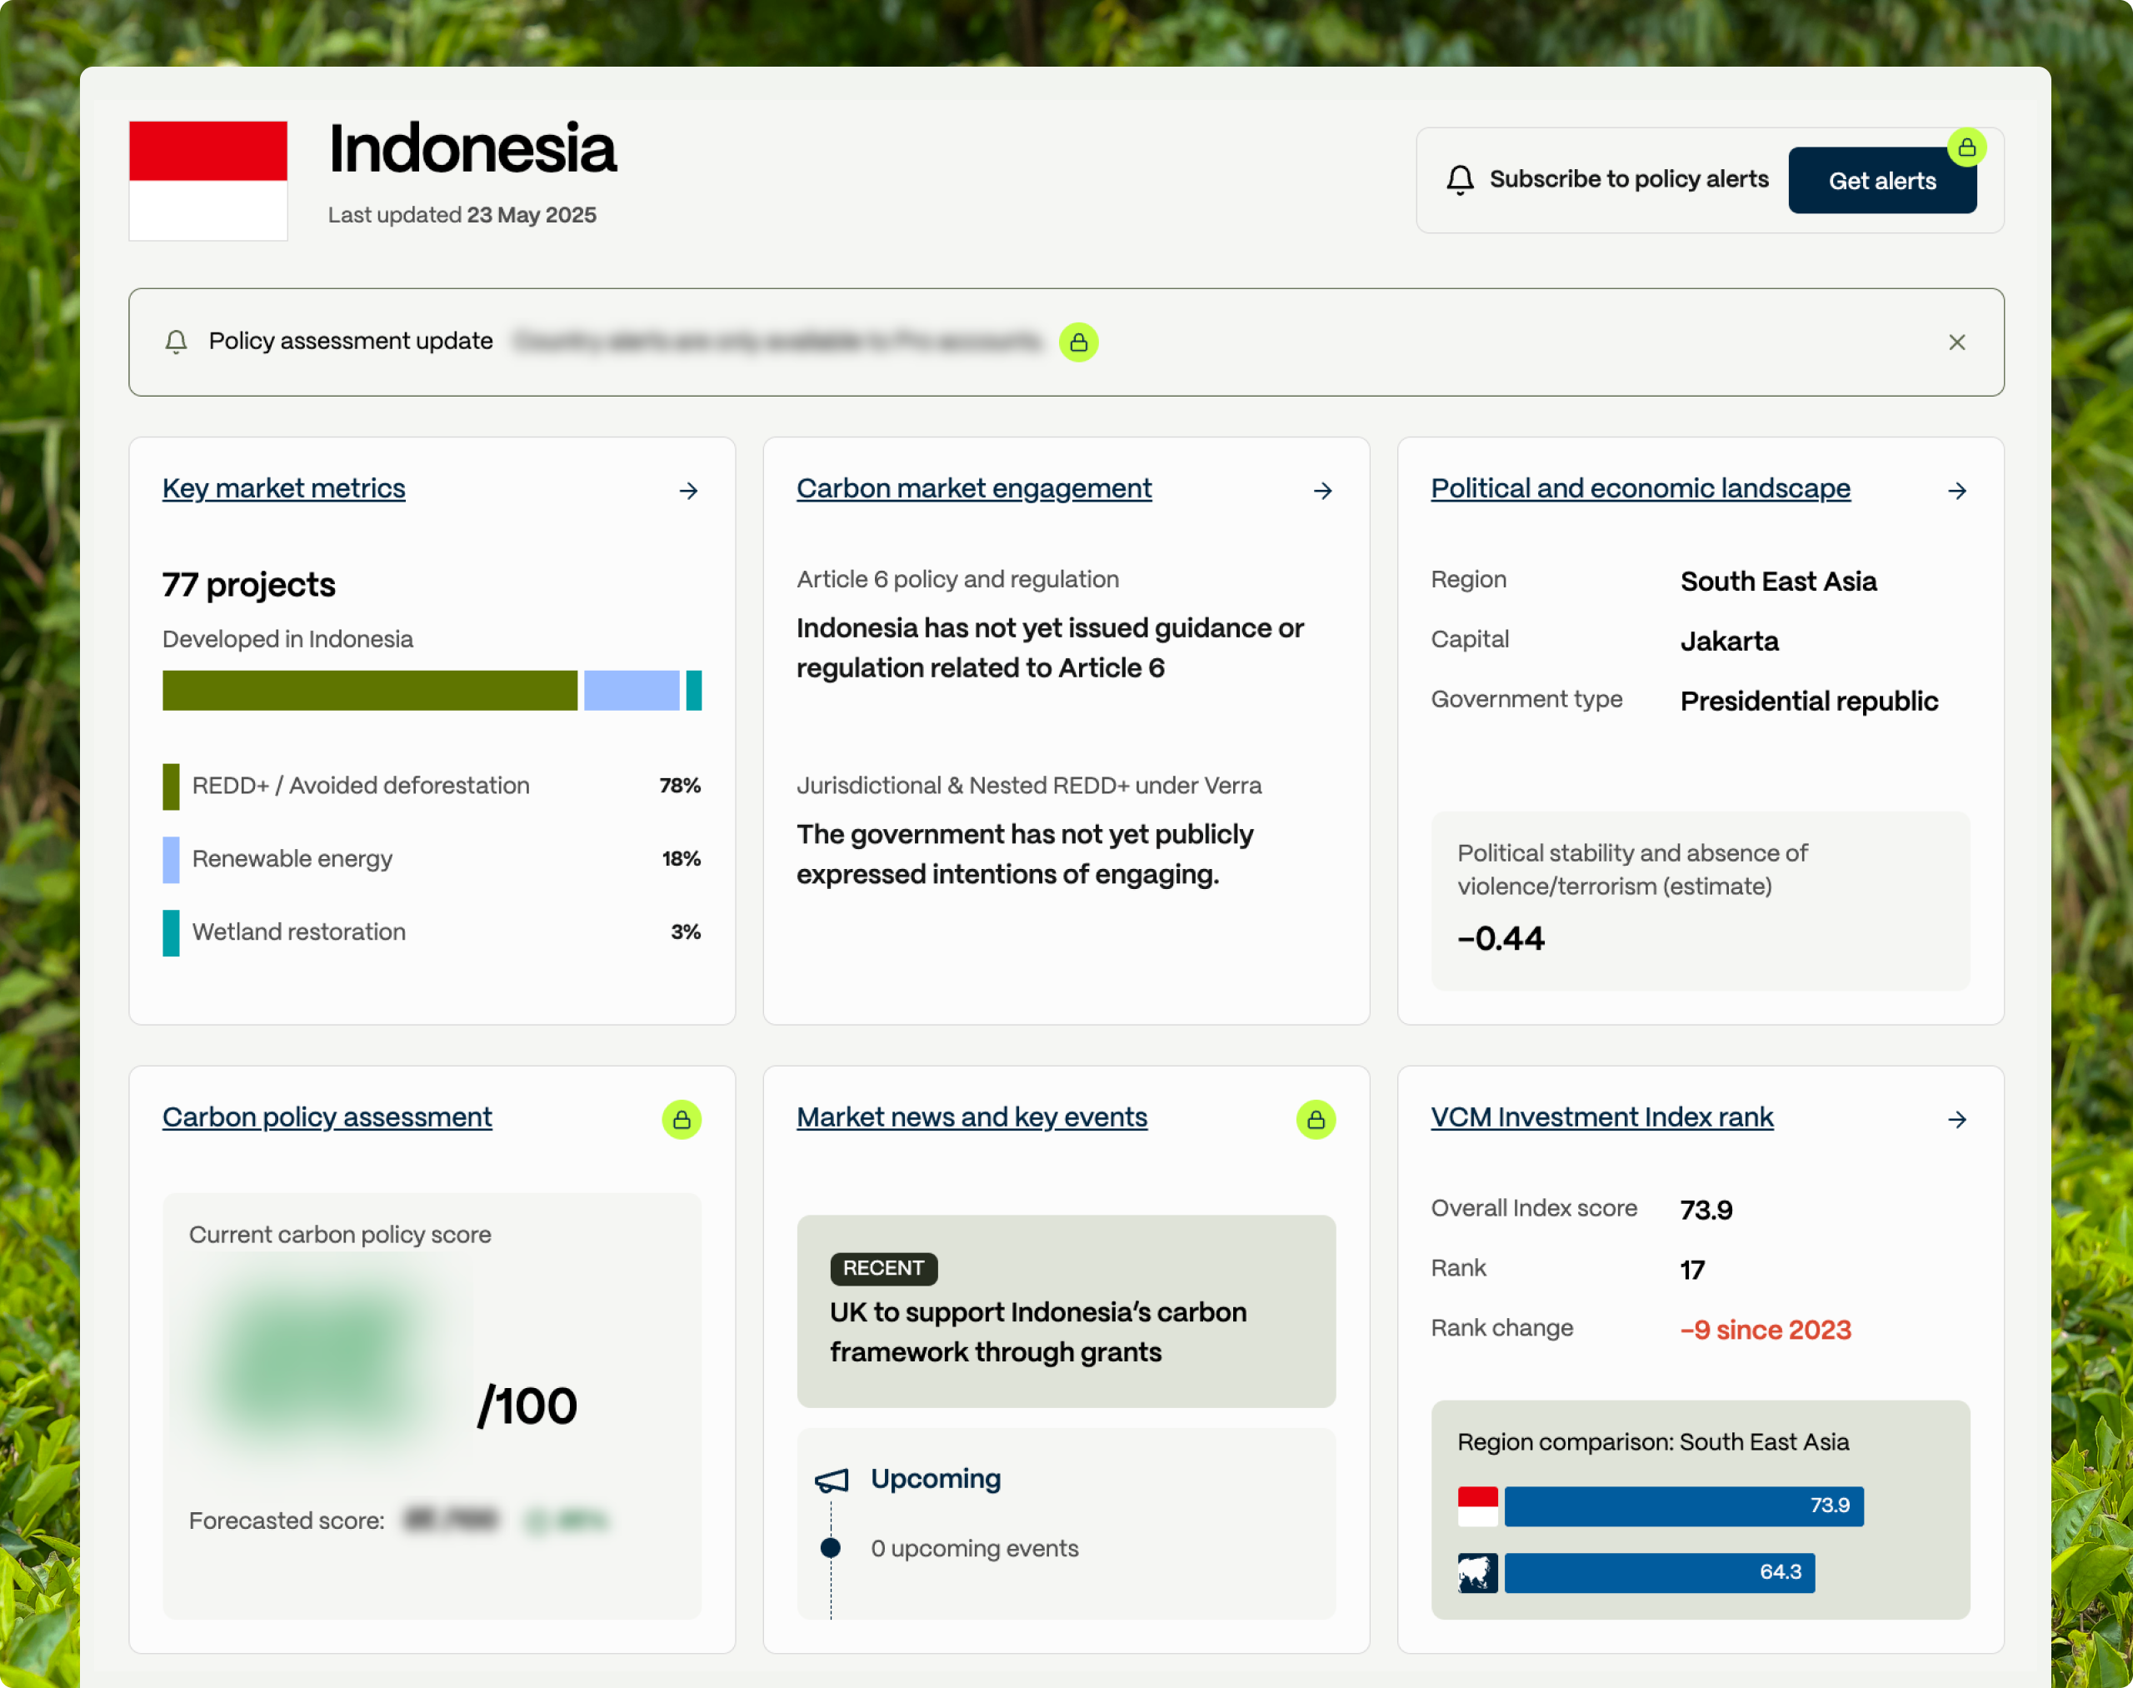Click the olive REDD+ segment of projects bar

(370, 691)
